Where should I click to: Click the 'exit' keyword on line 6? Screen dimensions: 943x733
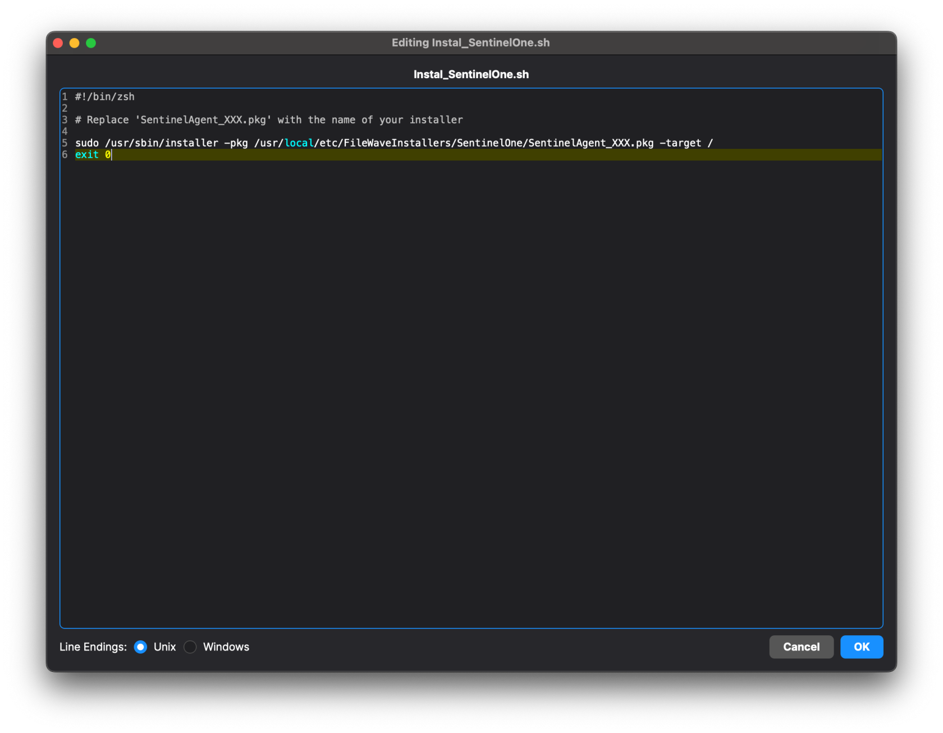pyautogui.click(x=87, y=154)
